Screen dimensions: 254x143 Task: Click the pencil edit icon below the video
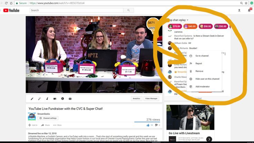32,98
